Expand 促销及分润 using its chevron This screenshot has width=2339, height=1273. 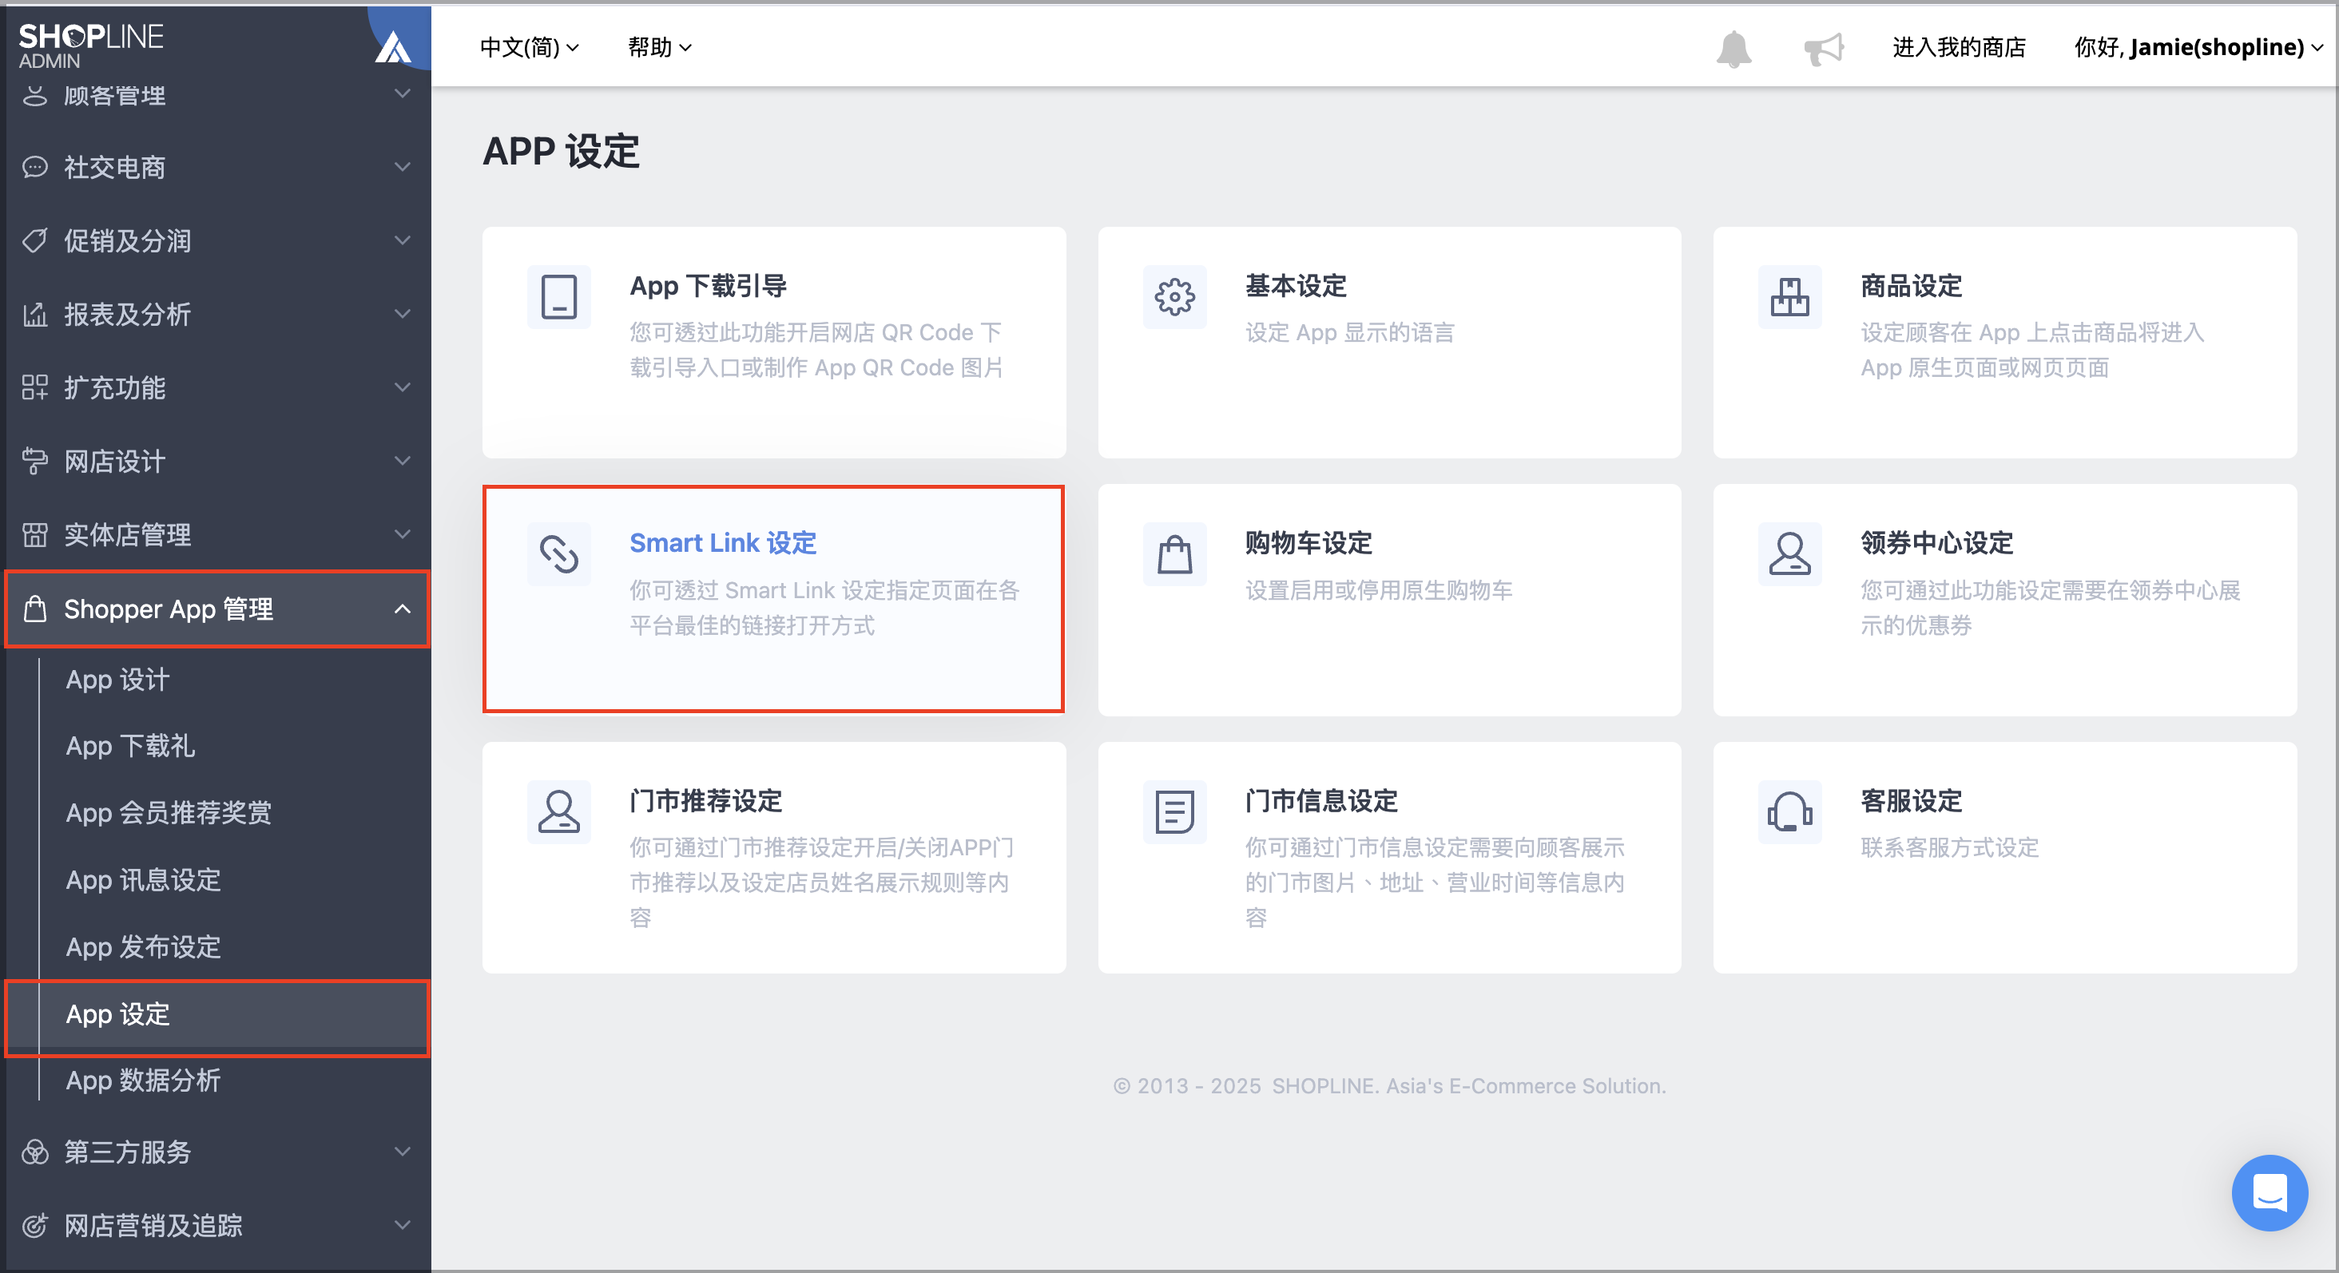coord(403,240)
